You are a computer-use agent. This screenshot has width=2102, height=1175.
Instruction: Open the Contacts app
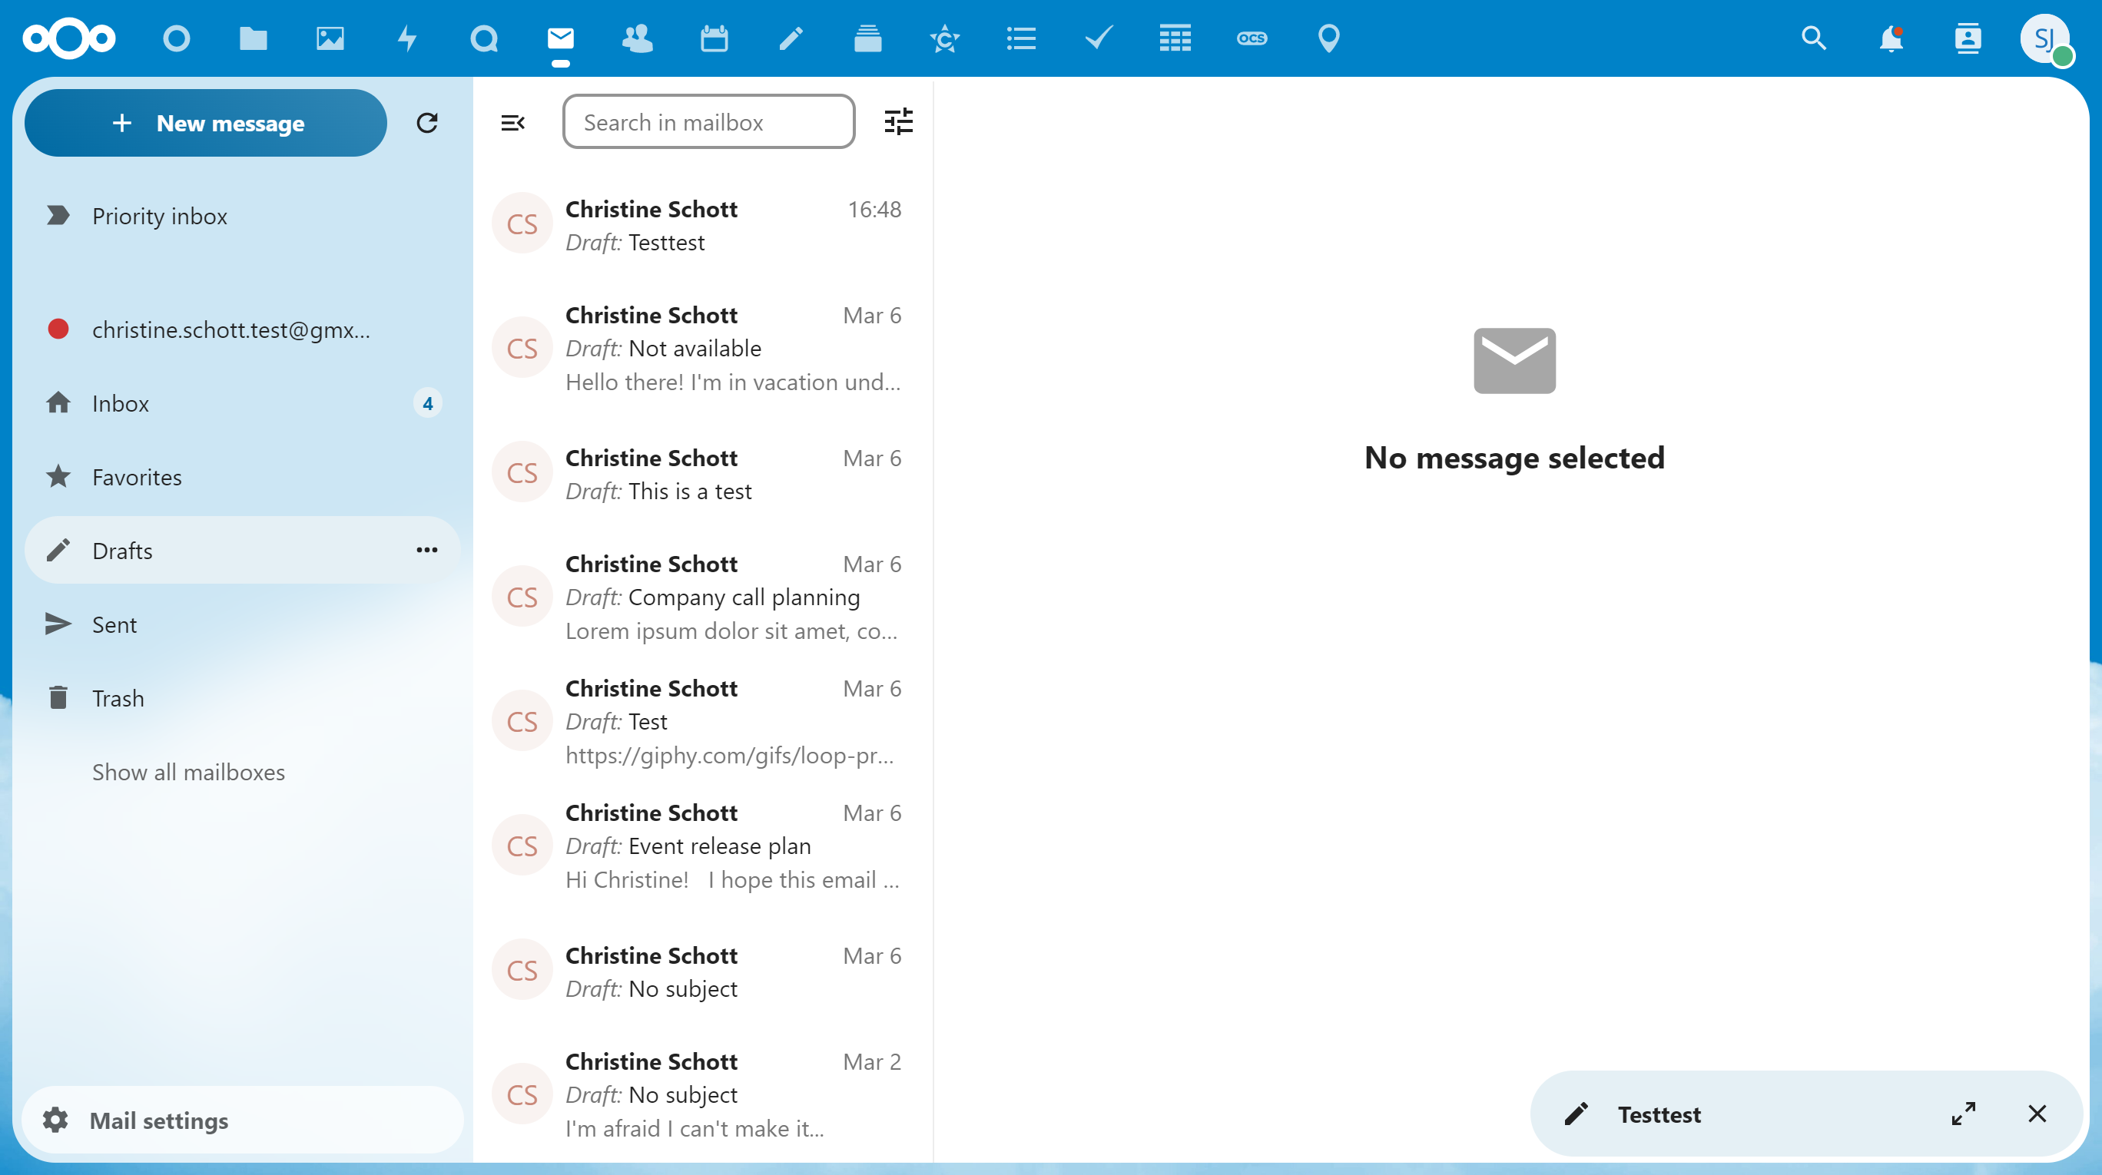(638, 38)
